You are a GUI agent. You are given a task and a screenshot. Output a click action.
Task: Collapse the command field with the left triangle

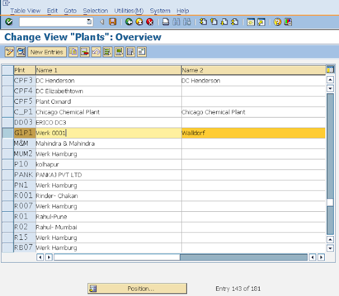tap(102, 22)
